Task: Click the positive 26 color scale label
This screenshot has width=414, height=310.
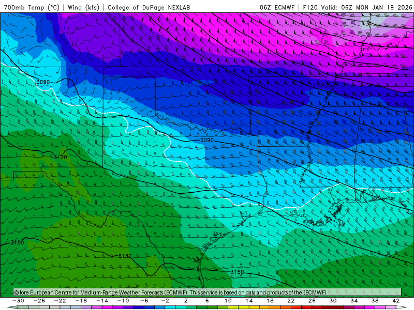Action: 312,301
